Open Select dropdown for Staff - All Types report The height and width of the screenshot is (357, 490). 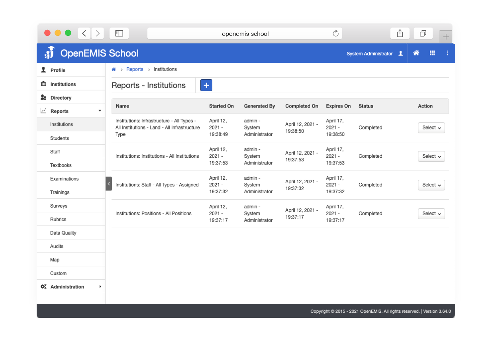(431, 185)
